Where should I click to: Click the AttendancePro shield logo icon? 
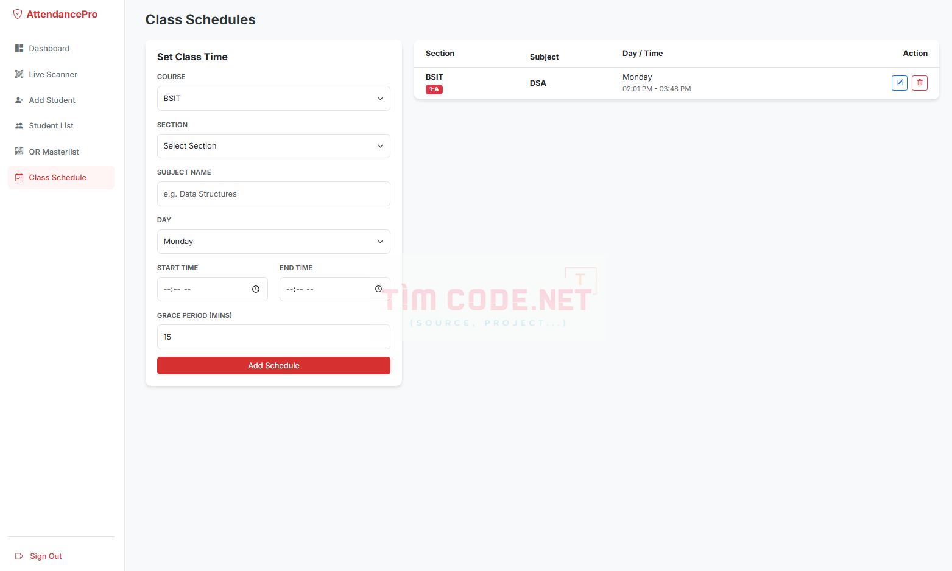coord(18,14)
